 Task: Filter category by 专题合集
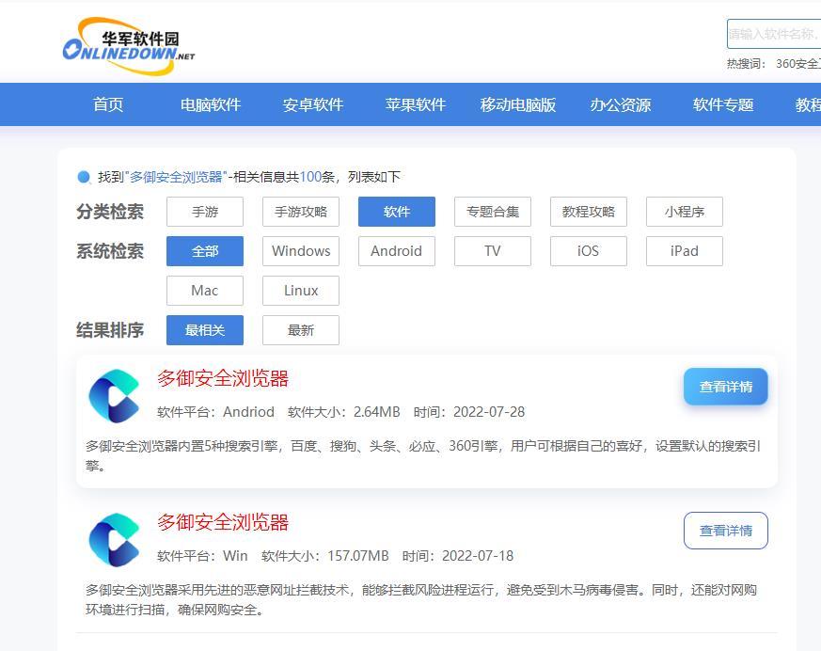[493, 212]
